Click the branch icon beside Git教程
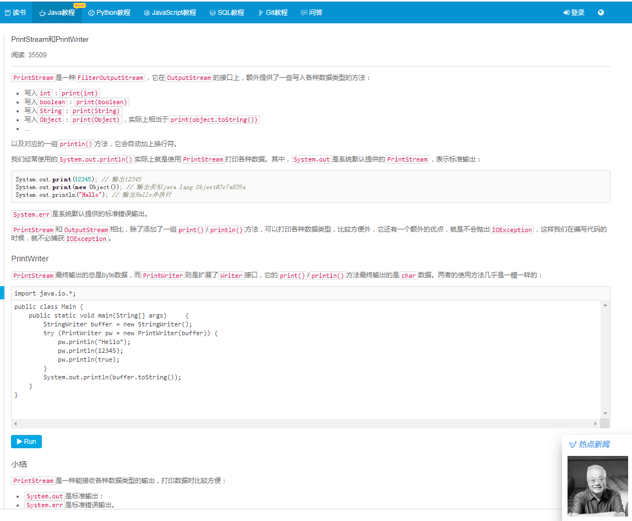Viewport: 632px width, 521px height. click(261, 13)
